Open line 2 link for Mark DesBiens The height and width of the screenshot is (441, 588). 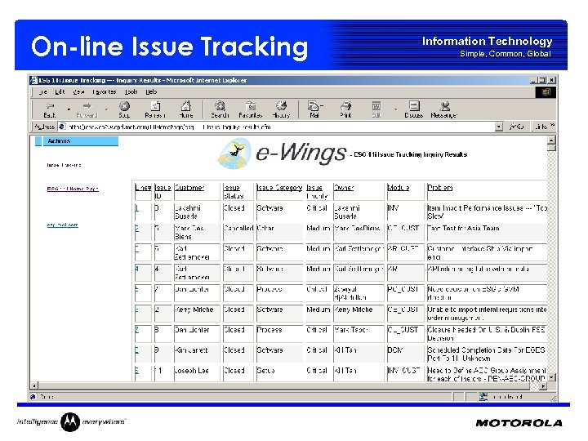[x=137, y=228]
